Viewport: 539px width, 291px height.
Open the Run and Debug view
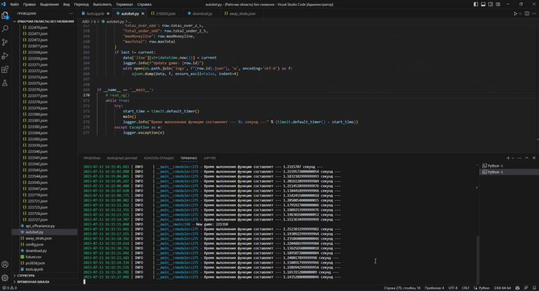coord(5,56)
